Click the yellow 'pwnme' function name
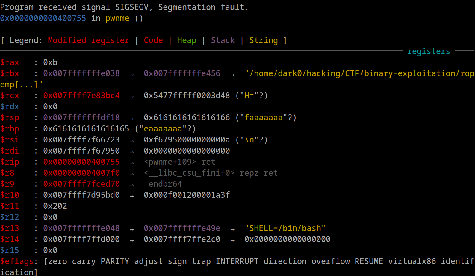 click(117, 18)
